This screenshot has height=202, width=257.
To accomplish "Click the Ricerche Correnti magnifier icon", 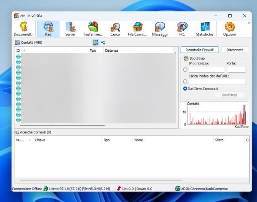I will (x=16, y=132).
